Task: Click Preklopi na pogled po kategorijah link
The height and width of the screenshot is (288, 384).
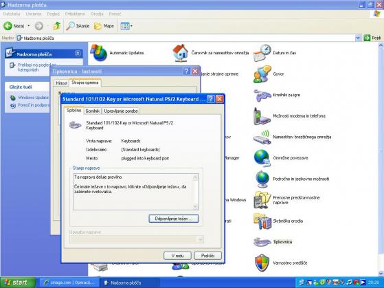Action: tap(36, 67)
